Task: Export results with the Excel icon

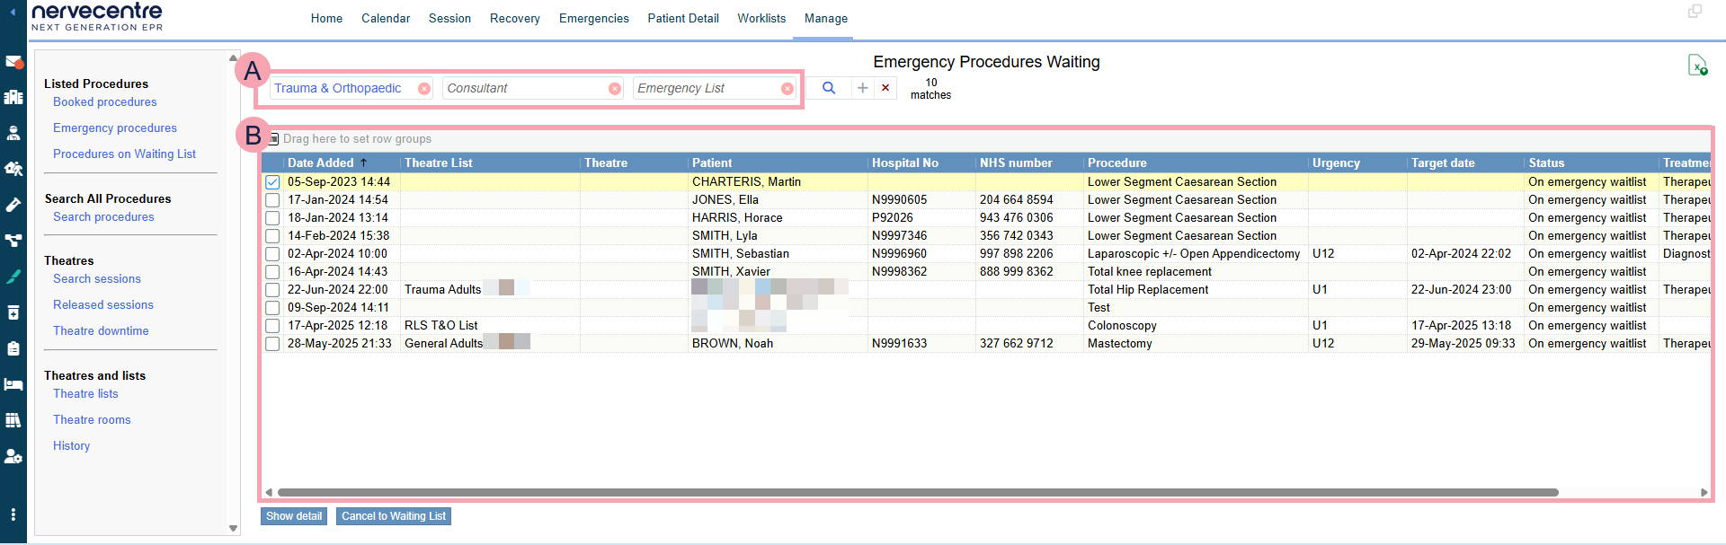Action: [1696, 66]
